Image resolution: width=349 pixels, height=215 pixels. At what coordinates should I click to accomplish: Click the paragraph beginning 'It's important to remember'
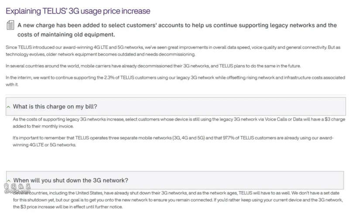[x=173, y=141]
